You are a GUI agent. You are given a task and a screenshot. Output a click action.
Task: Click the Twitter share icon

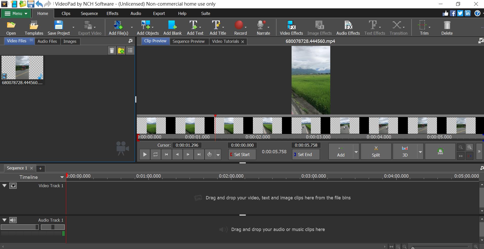click(460, 13)
